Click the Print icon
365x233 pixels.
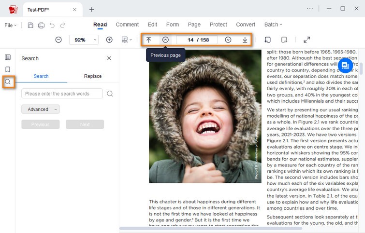pos(41,25)
